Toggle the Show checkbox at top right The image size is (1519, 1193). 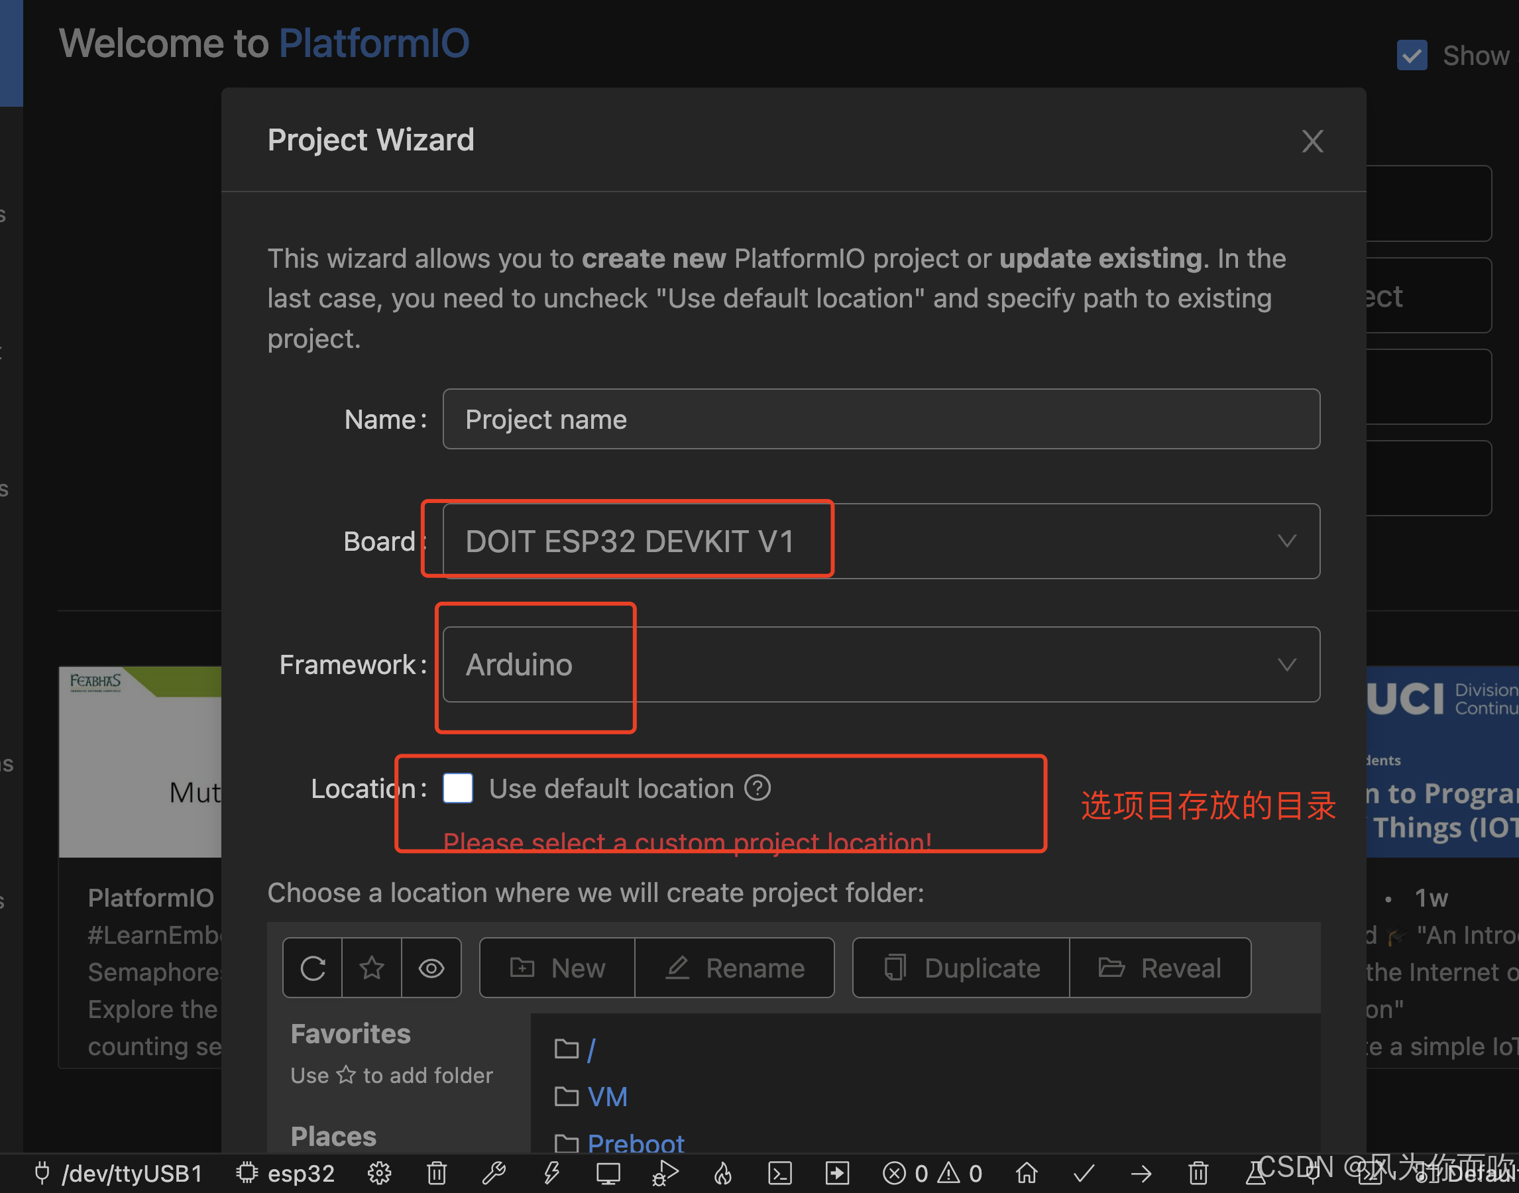(x=1412, y=55)
